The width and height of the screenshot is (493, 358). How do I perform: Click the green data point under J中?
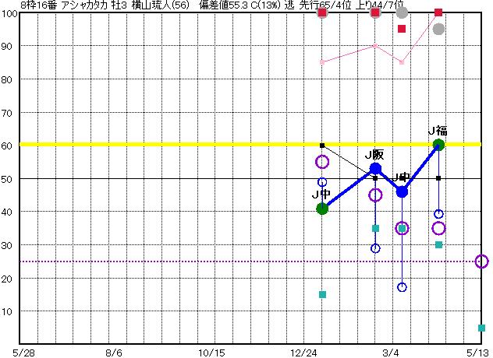(x=322, y=209)
